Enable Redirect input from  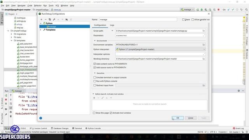click(x=95, y=86)
